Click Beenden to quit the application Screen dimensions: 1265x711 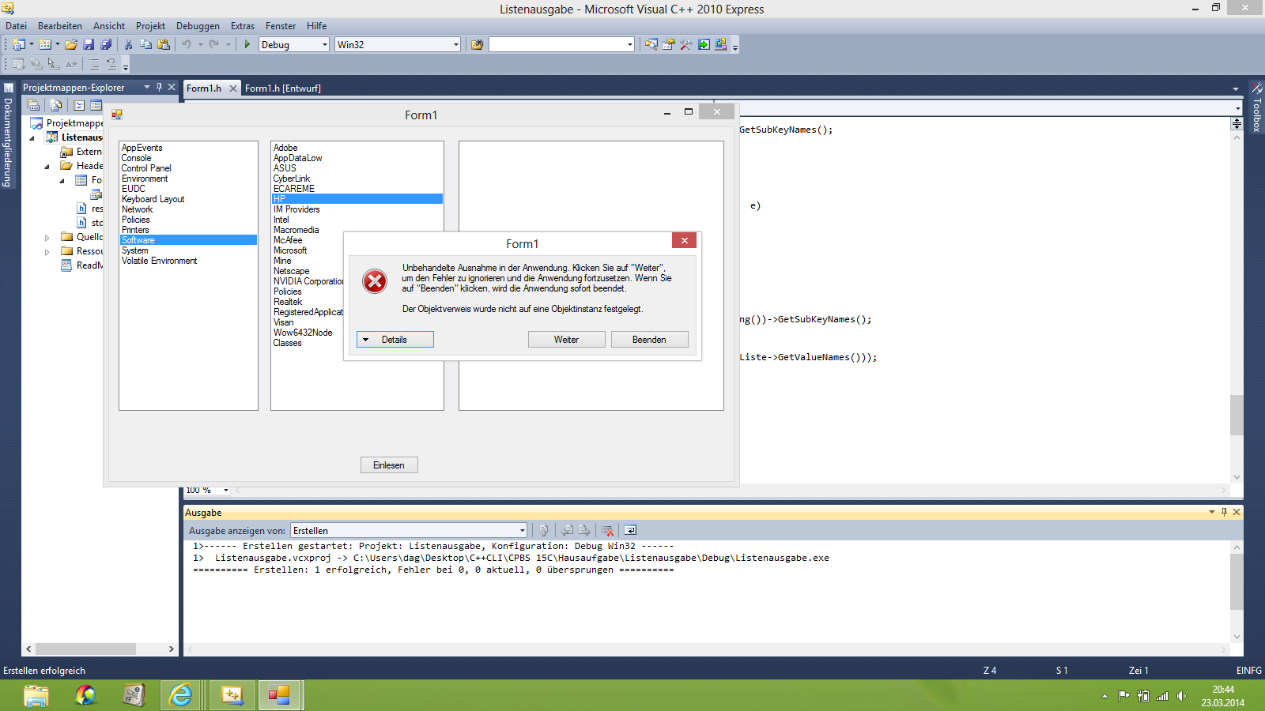(x=649, y=339)
